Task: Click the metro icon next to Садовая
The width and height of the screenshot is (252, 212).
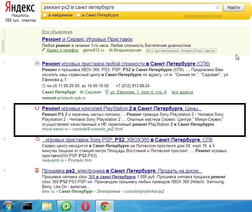Action: [x=82, y=92]
